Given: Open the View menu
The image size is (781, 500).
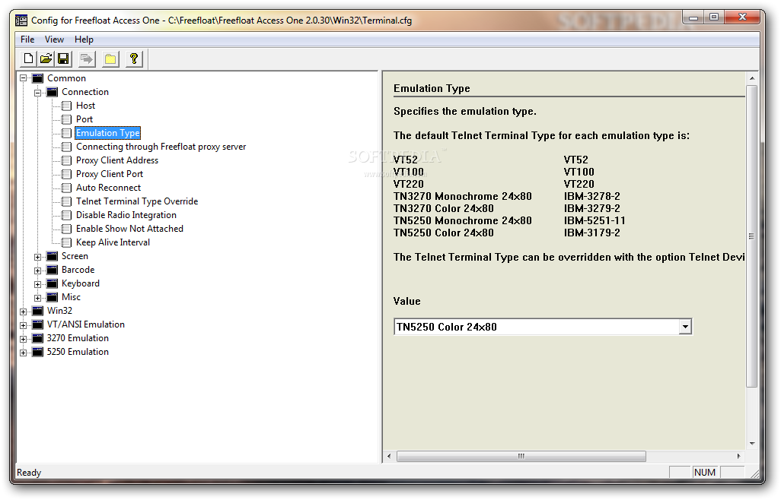Looking at the screenshot, I should (x=54, y=40).
